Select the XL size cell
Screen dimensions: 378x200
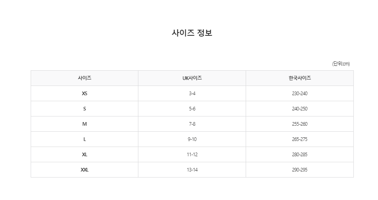tap(84, 155)
